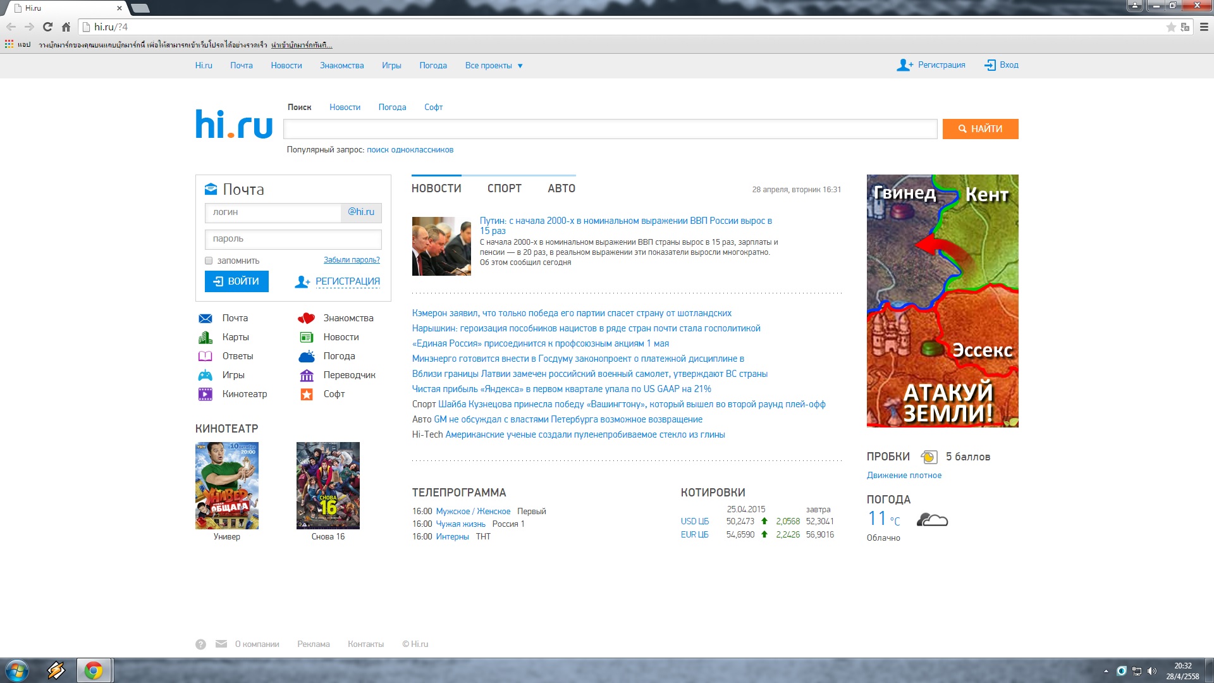Switch to the АВТО news tab
The image size is (1214, 683).
pyautogui.click(x=561, y=188)
